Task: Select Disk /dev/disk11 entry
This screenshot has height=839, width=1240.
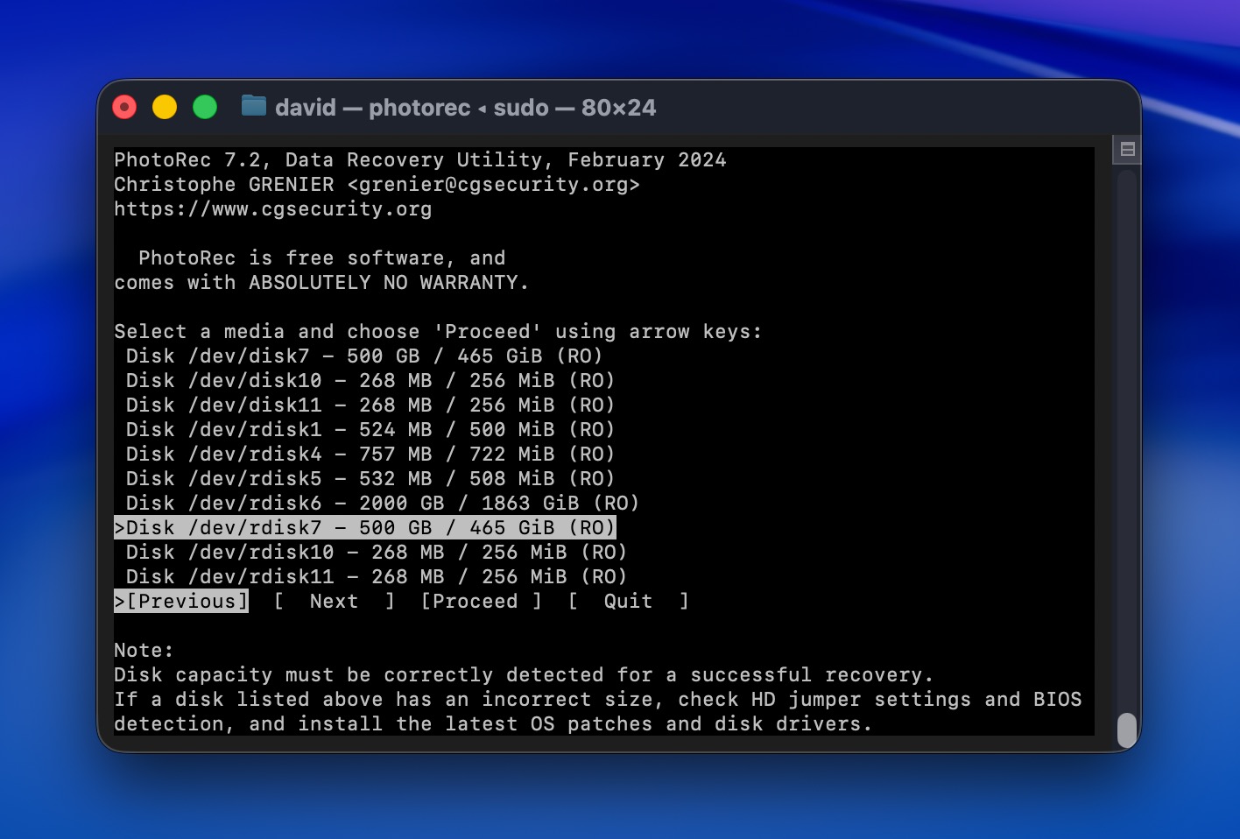Action: click(x=368, y=405)
